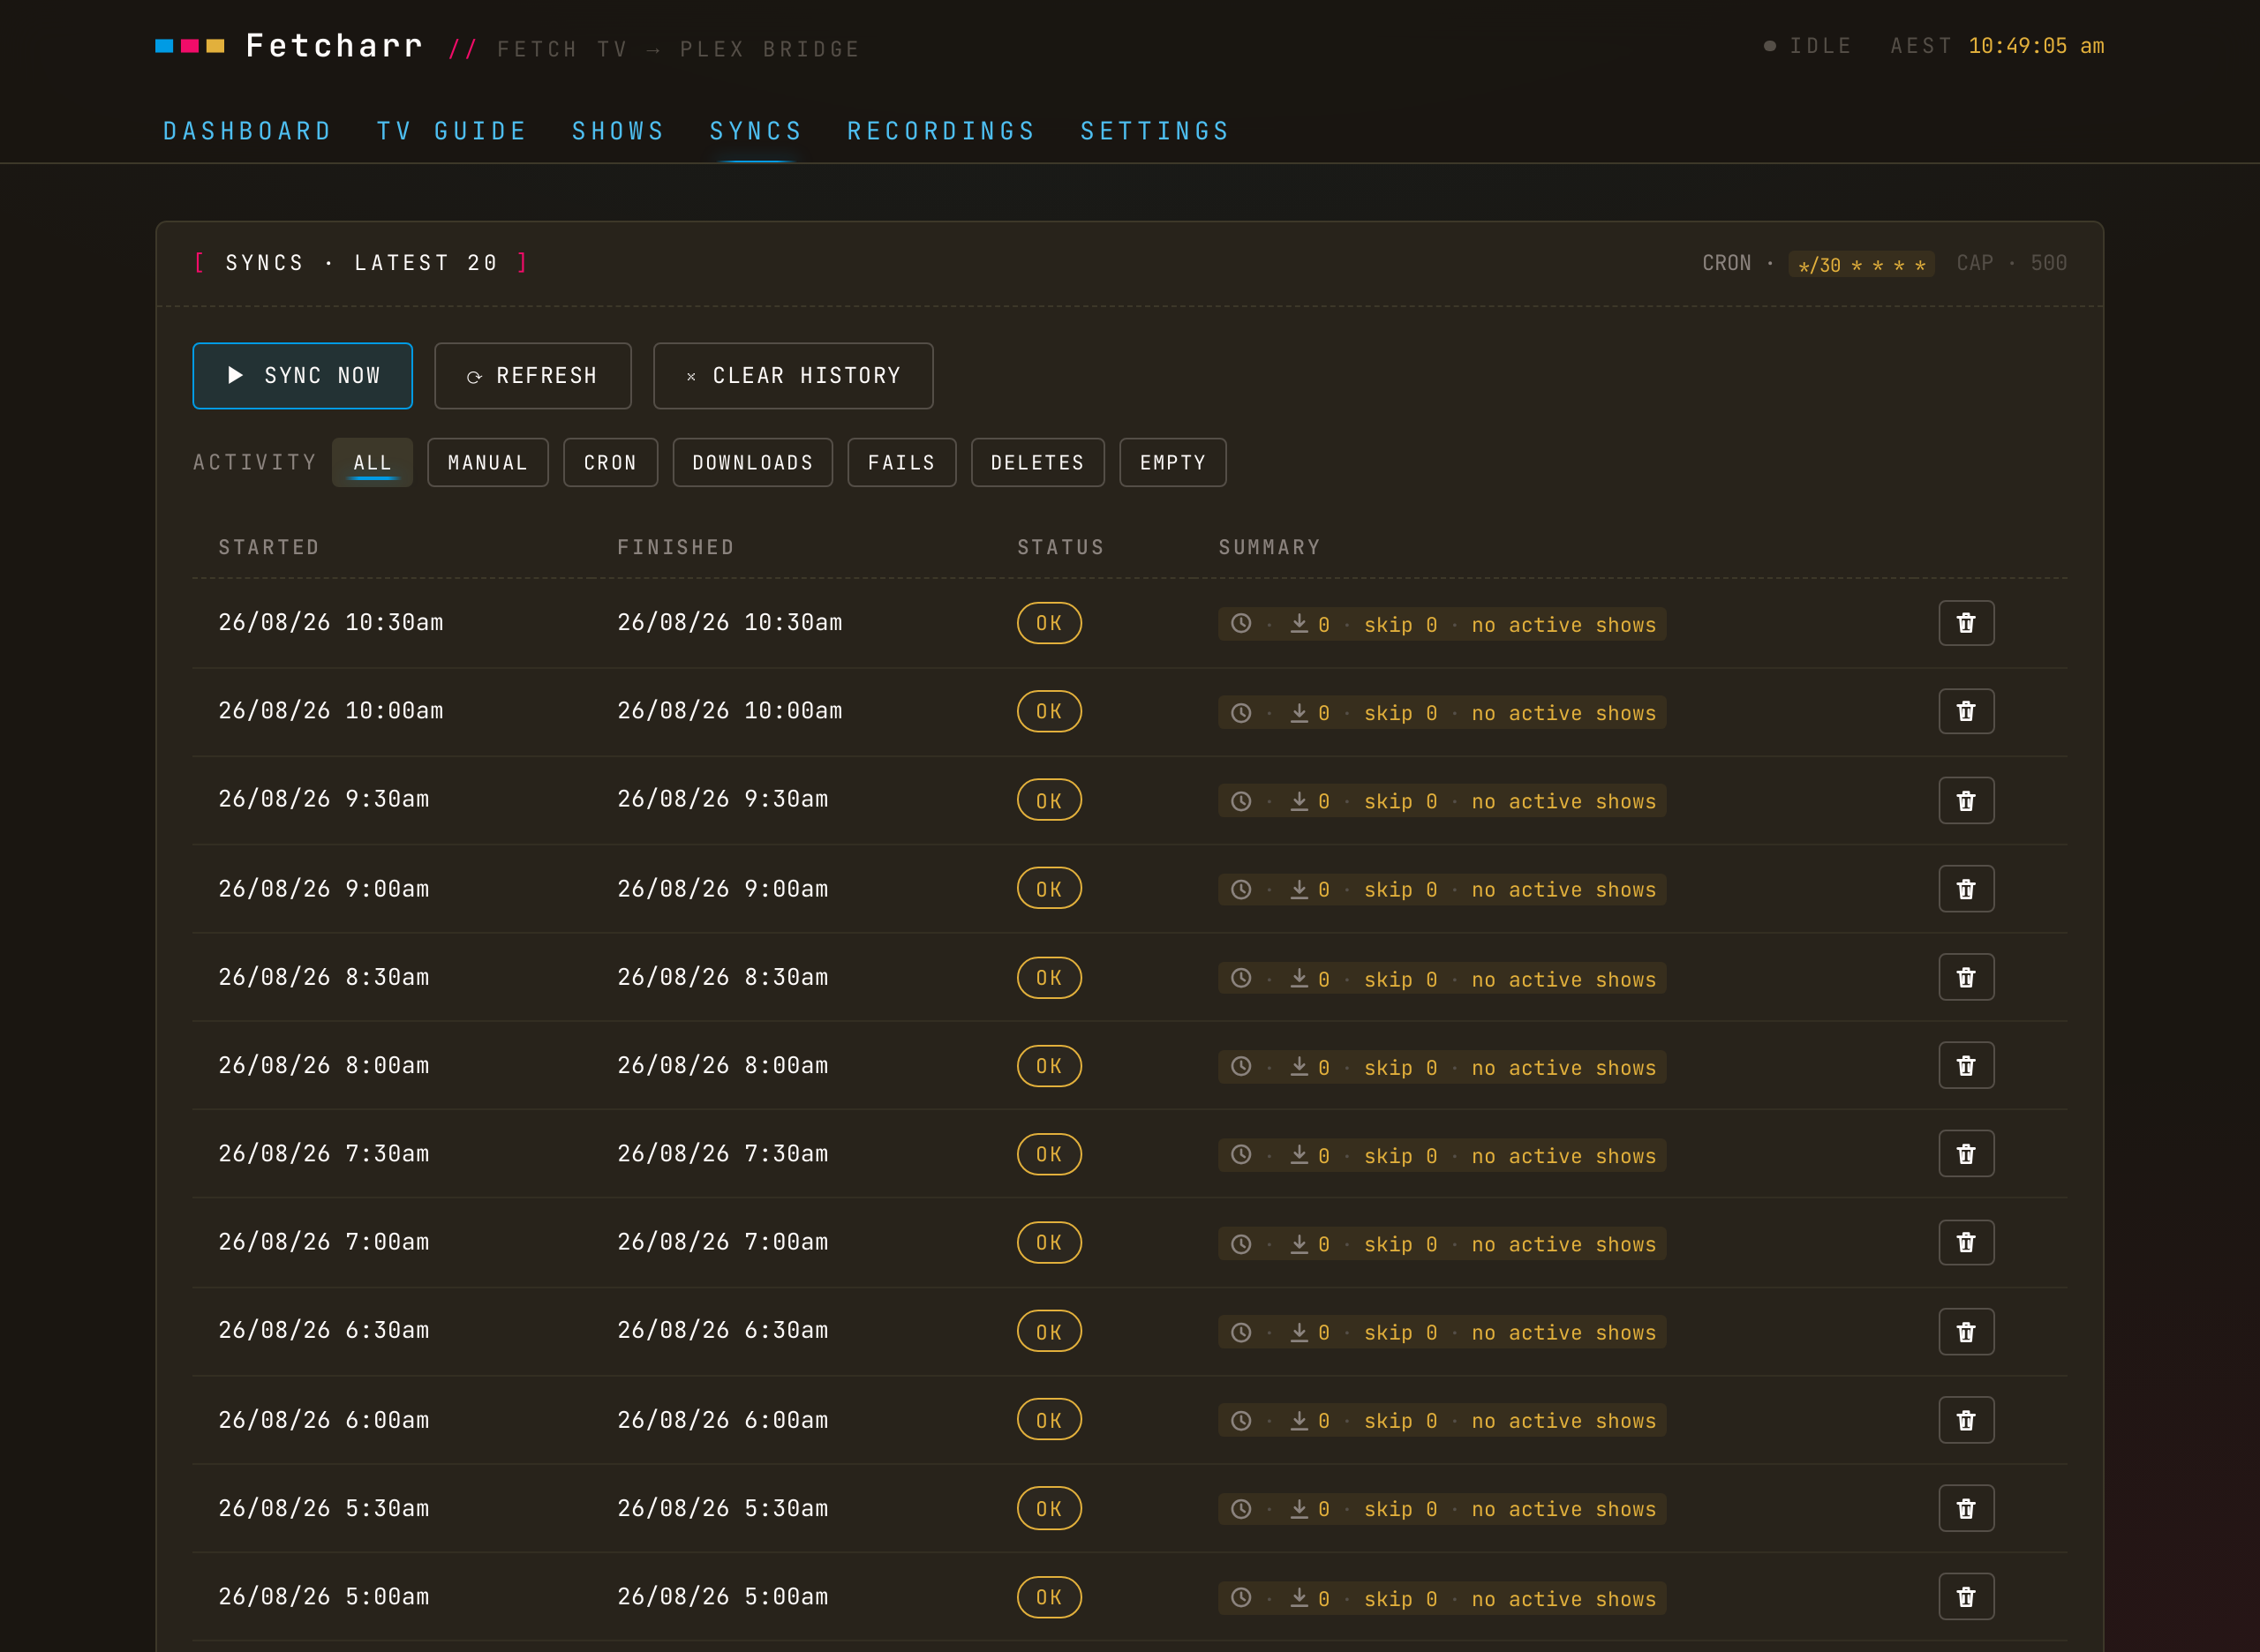This screenshot has height=1652, width=2260.
Task: Click the OK status badge for 9:30am sync
Action: [x=1049, y=800]
